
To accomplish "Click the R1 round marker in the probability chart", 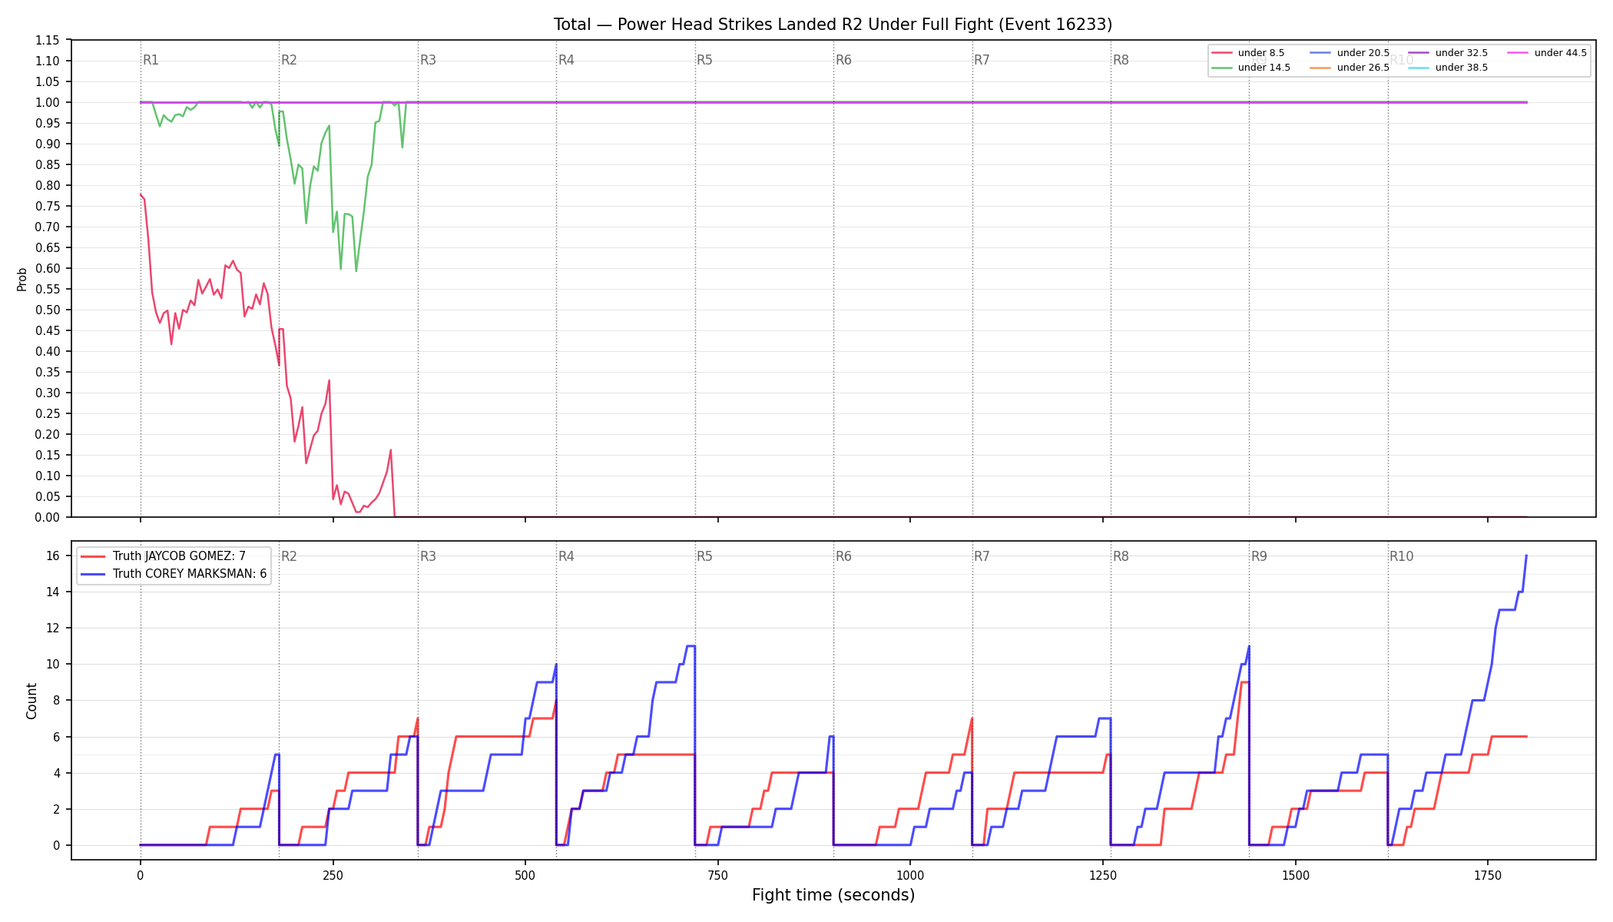I will pos(151,60).
